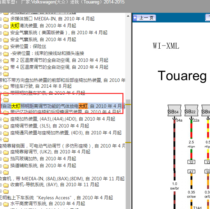Click the 0.35 or/sw wire label
Viewport: 210px width, 209px height.
coord(191,194)
